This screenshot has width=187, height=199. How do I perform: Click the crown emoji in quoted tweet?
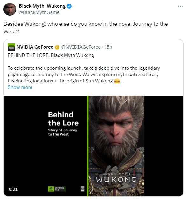(x=117, y=81)
